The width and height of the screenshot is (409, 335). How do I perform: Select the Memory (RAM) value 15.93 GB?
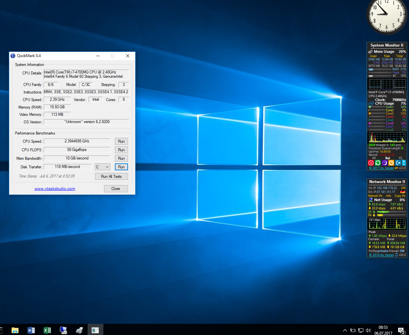57,107
